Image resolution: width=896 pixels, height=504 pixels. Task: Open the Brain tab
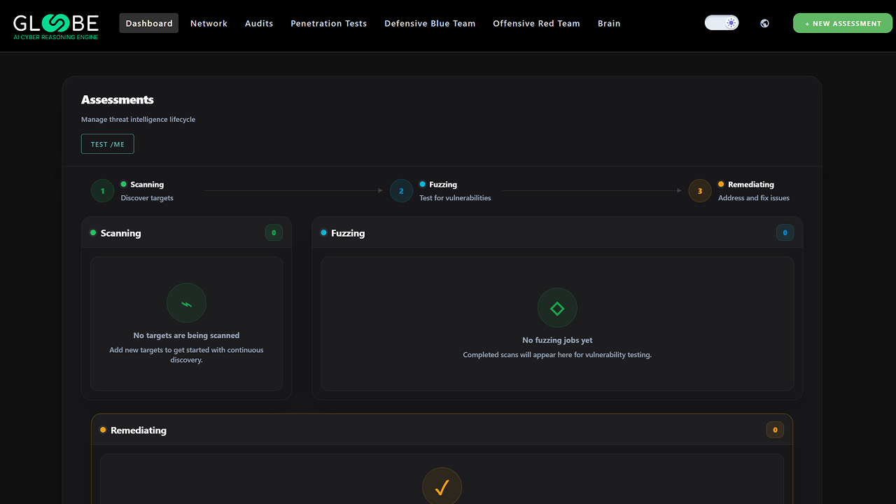[609, 23]
